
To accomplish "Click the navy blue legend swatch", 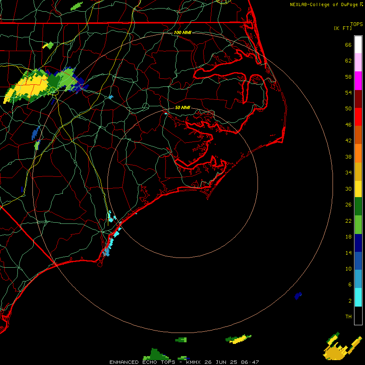I will (x=358, y=243).
